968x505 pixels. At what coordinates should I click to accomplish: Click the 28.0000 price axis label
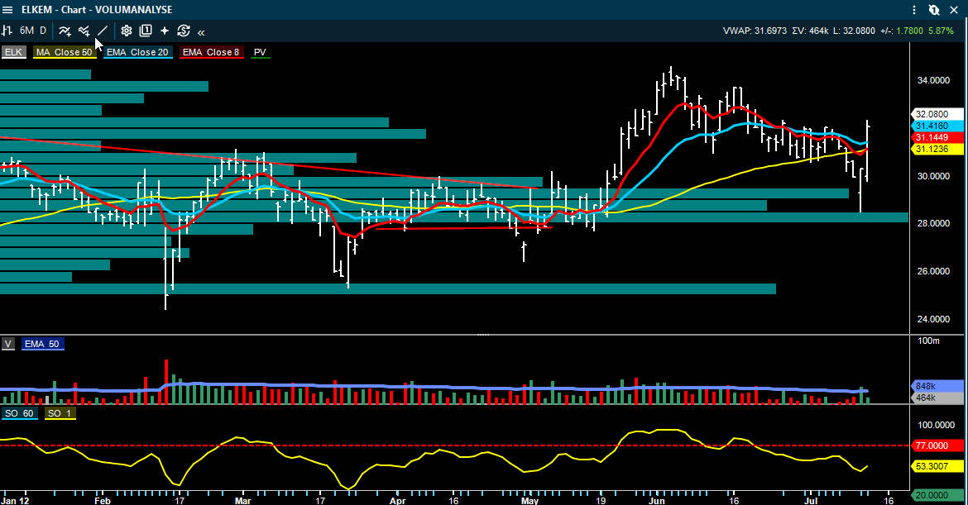click(x=933, y=223)
